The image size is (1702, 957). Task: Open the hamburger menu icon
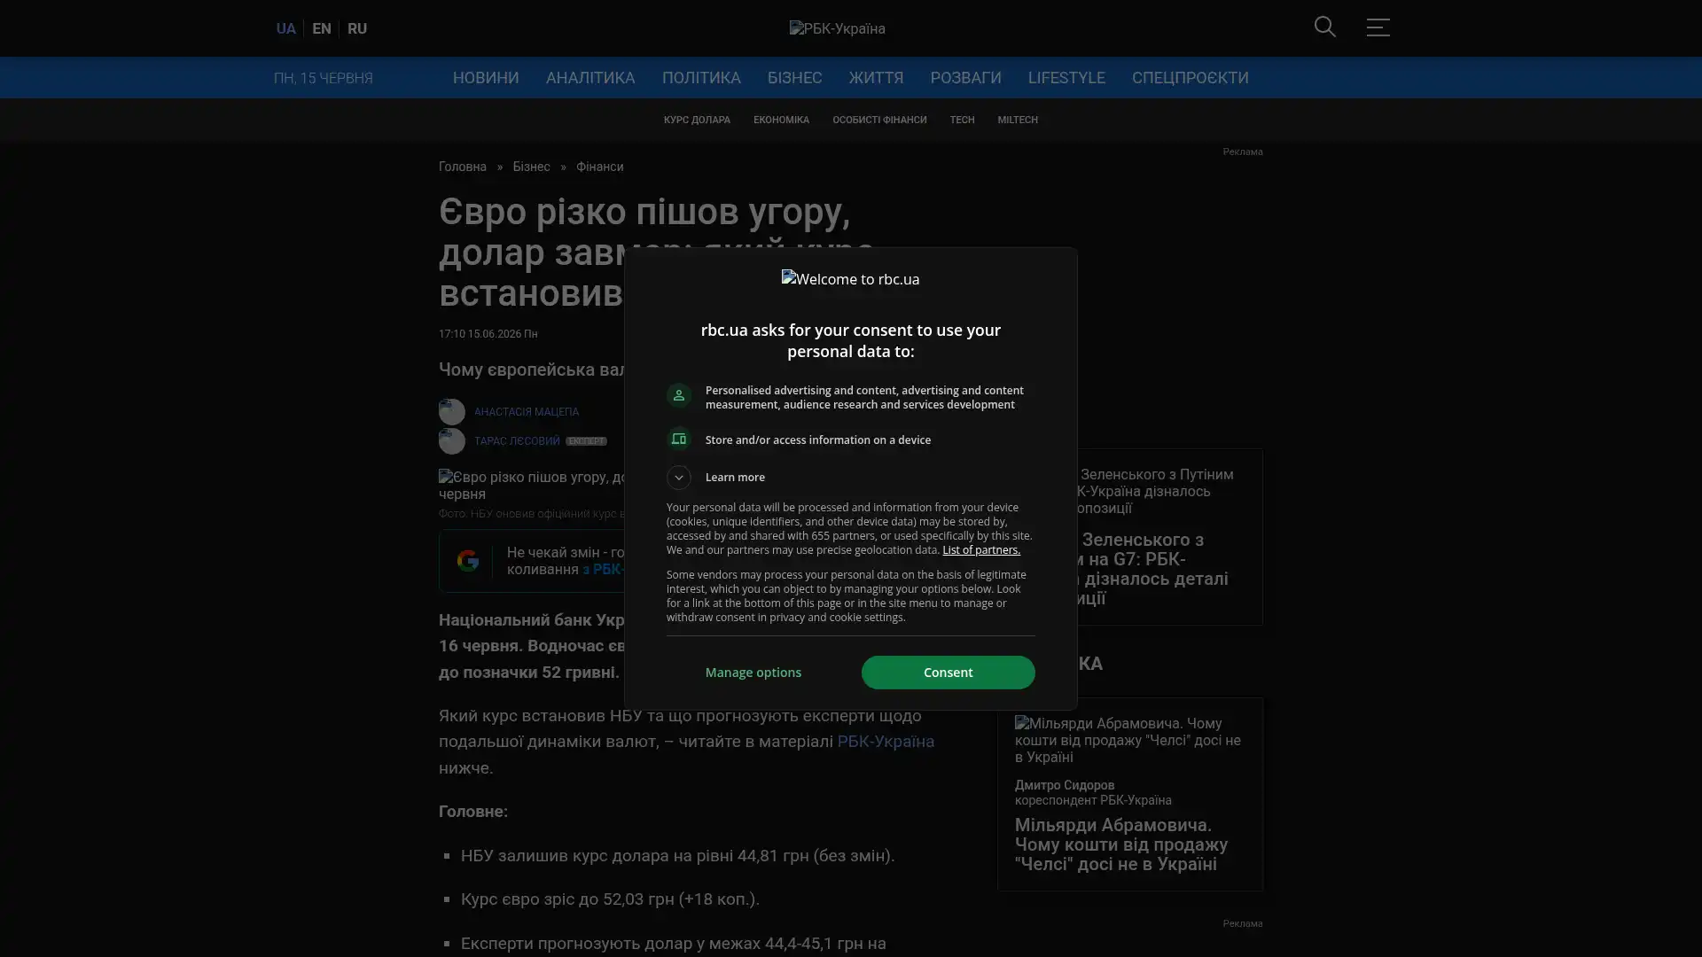[x=1378, y=27]
